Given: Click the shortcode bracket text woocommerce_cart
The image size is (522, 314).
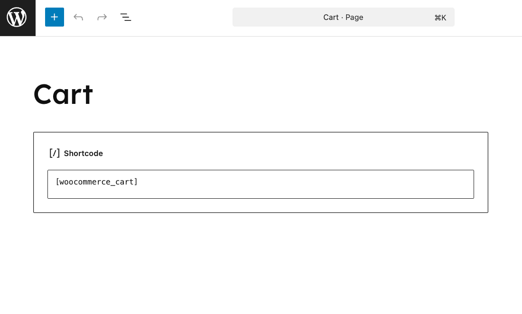Looking at the screenshot, I should click(x=97, y=182).
